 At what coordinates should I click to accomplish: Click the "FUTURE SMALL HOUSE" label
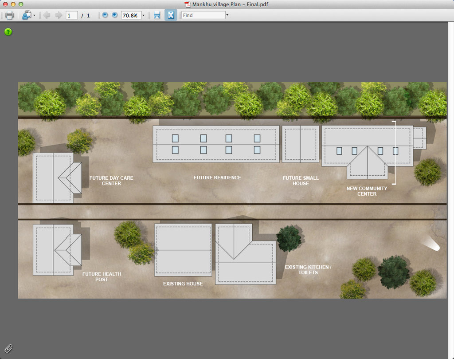coord(301,181)
